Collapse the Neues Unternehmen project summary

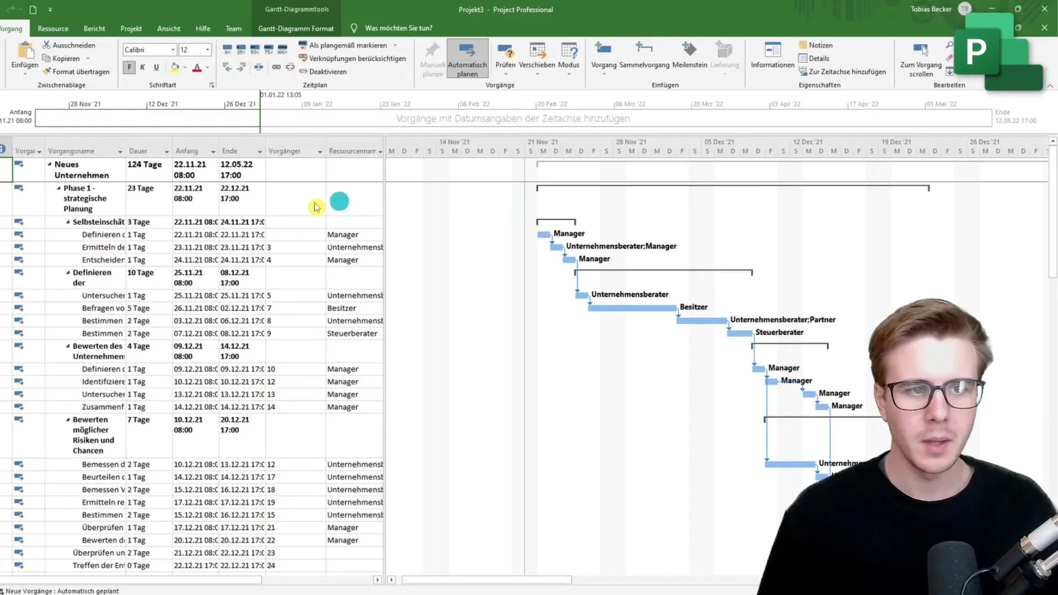(x=50, y=164)
